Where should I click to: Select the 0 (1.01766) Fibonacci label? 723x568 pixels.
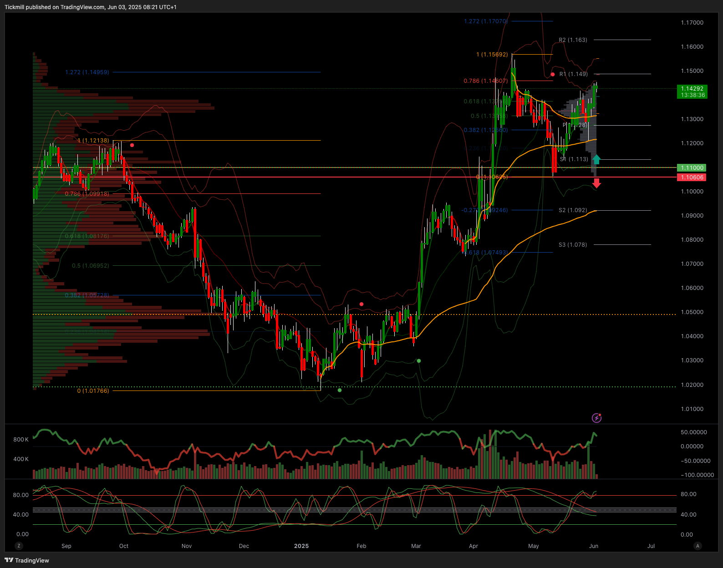click(93, 390)
